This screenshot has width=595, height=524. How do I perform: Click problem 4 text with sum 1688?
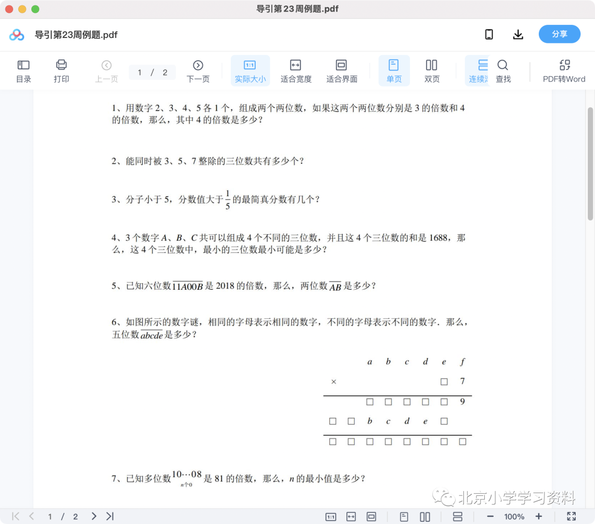[x=288, y=244]
